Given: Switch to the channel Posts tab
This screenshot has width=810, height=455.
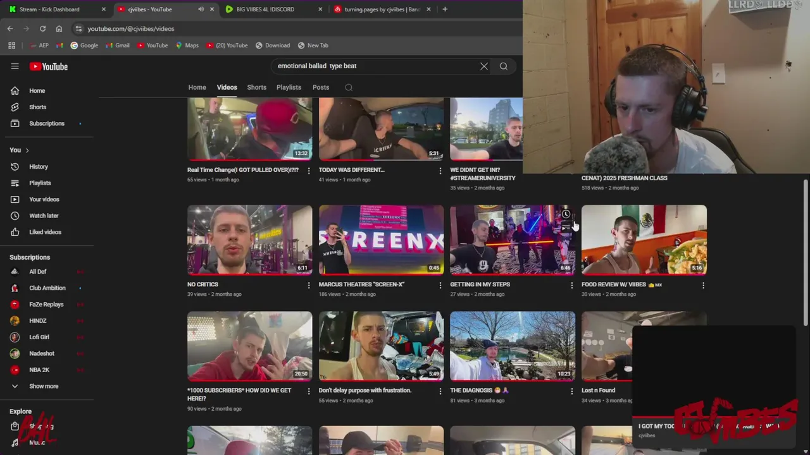Looking at the screenshot, I should 321,87.
